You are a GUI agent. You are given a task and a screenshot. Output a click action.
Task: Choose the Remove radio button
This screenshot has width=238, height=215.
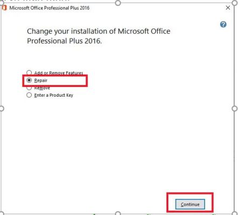point(29,88)
